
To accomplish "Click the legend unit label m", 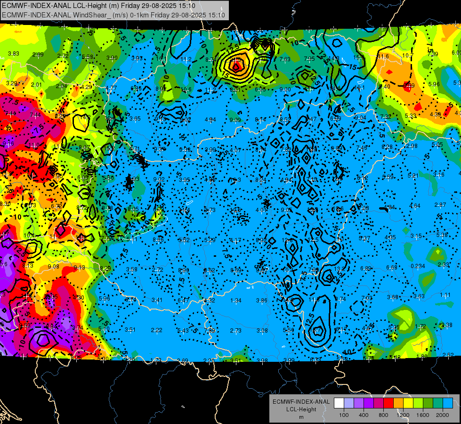I will coord(301,417).
